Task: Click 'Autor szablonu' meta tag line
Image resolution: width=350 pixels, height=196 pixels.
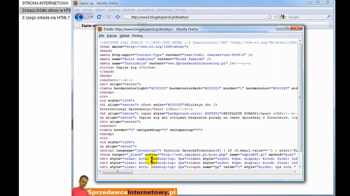Action: click(155, 59)
